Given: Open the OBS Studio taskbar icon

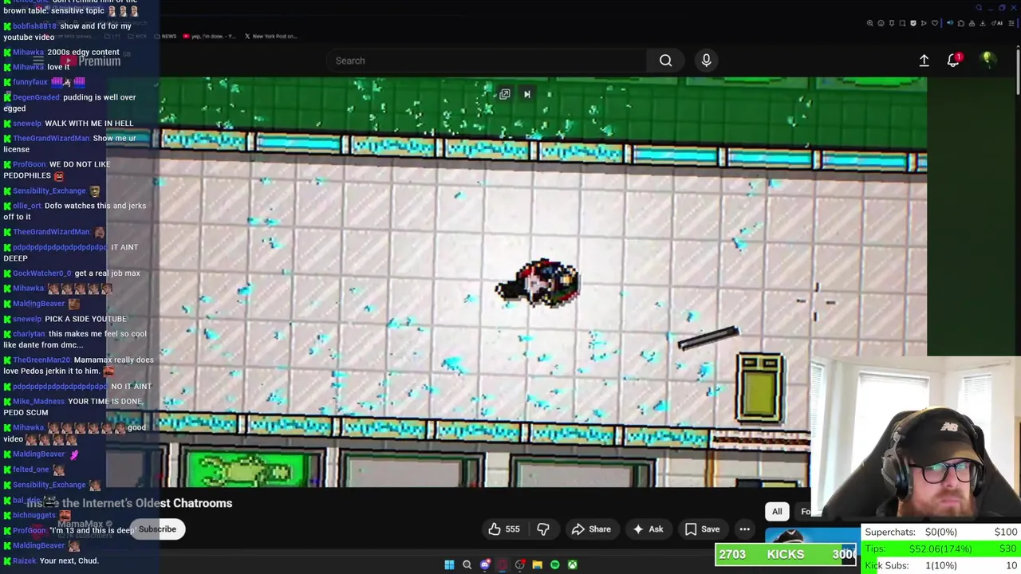Looking at the screenshot, I should [520, 565].
